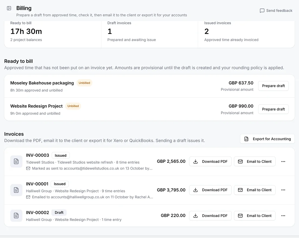Click the Emailed to accounts@halliwellgroup.co.uk note
This screenshot has height=238, width=299.
[x=92, y=197]
